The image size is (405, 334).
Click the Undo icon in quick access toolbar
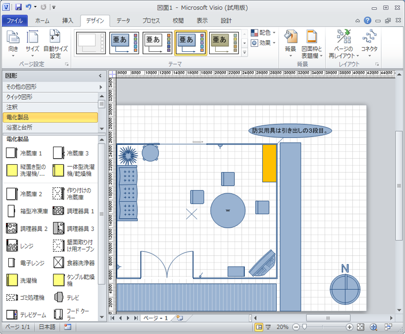29,7
